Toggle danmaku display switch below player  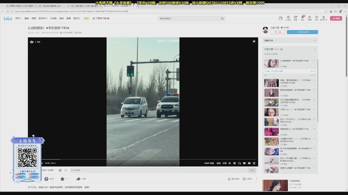pyautogui.click(x=60, y=170)
